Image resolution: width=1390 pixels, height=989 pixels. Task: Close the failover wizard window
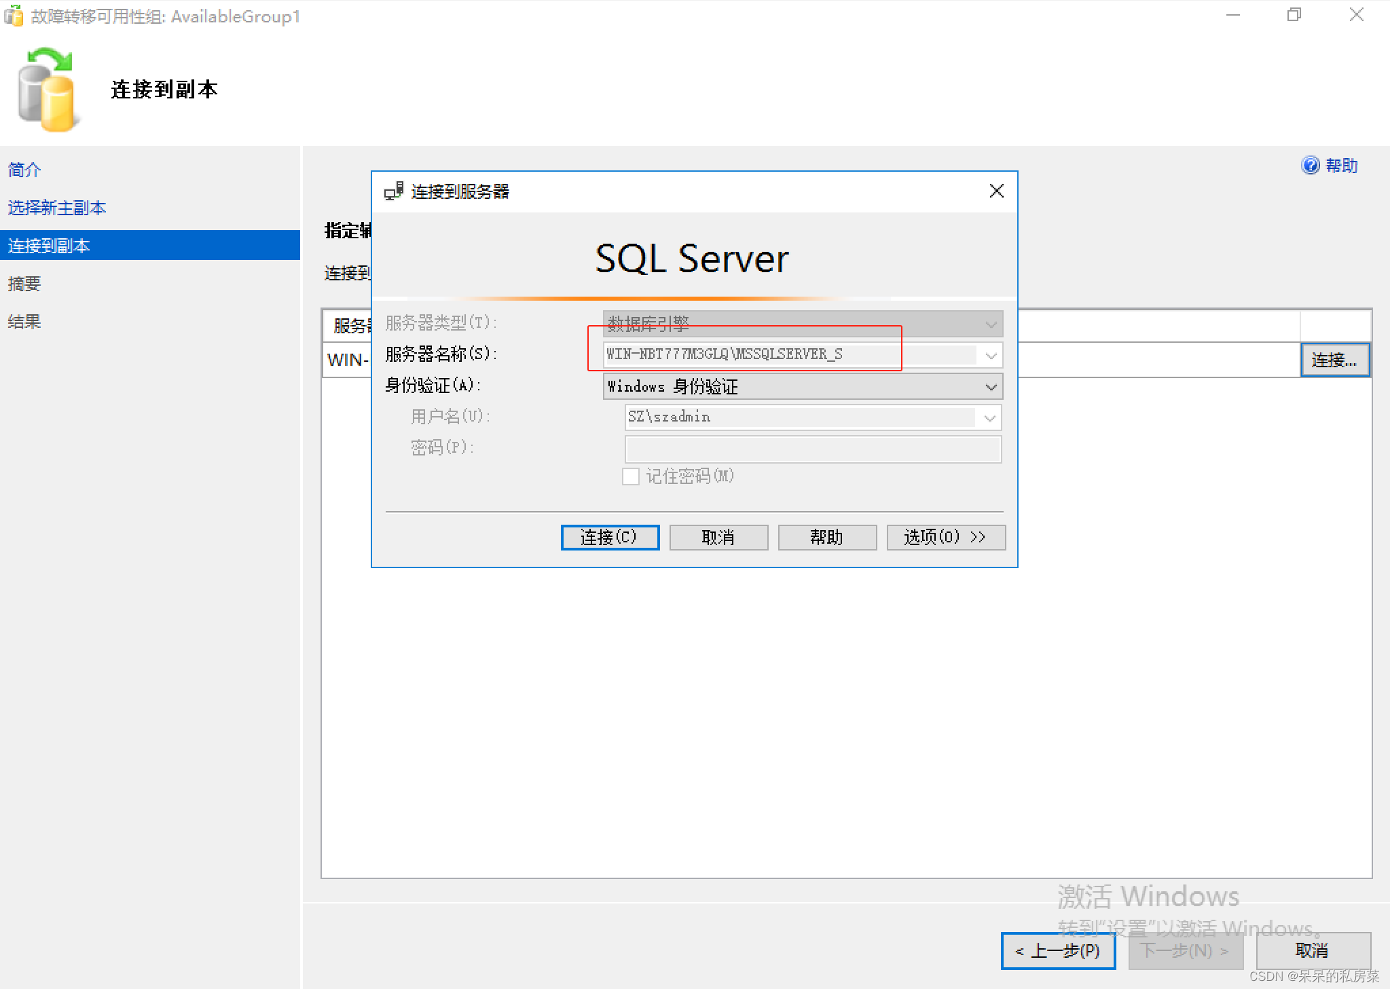1356,15
